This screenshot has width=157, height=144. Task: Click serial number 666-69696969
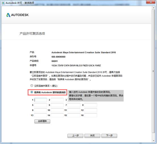point(58,57)
